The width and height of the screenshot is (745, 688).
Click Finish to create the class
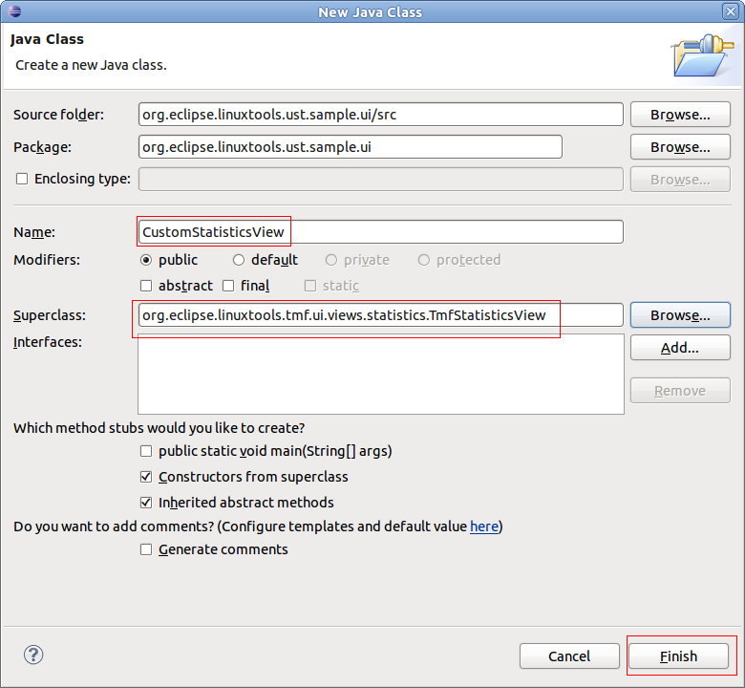679,656
